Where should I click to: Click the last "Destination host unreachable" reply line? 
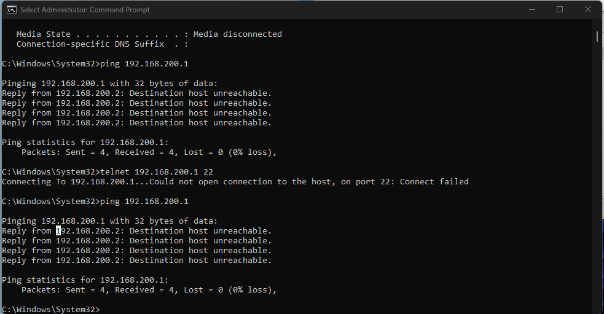click(136, 261)
